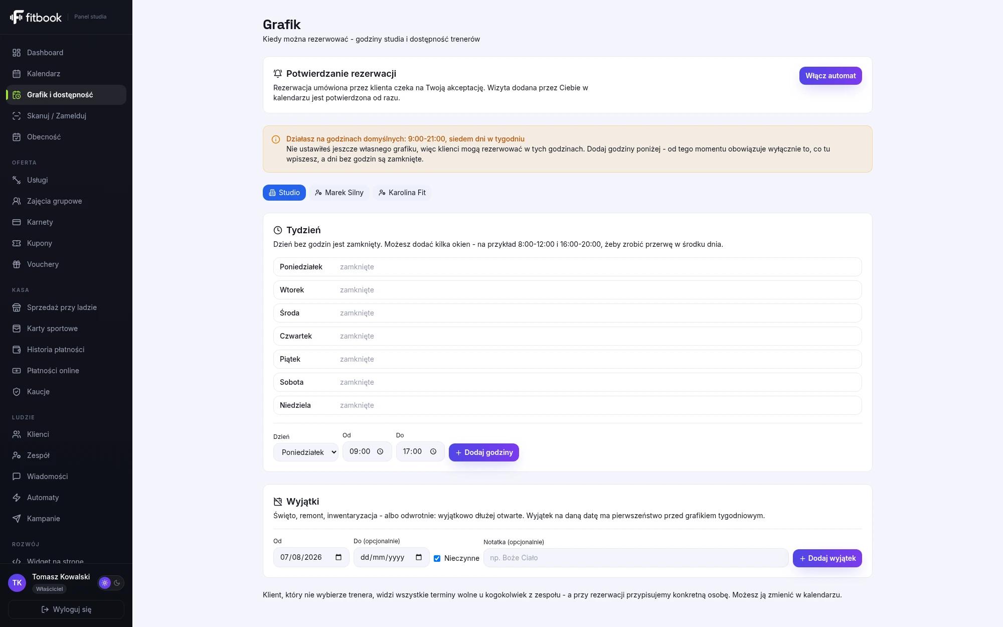Open Karty sportowe menu item
Screen dimensions: 1003x627
coord(66,329)
